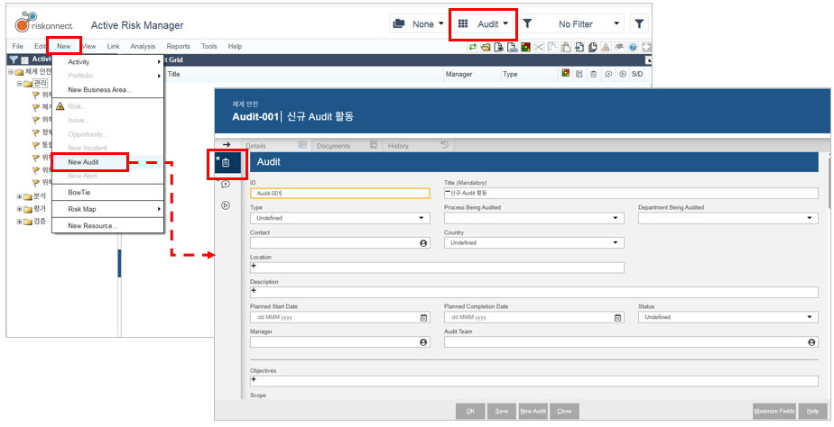Click the graduation cap training icon

[619, 47]
